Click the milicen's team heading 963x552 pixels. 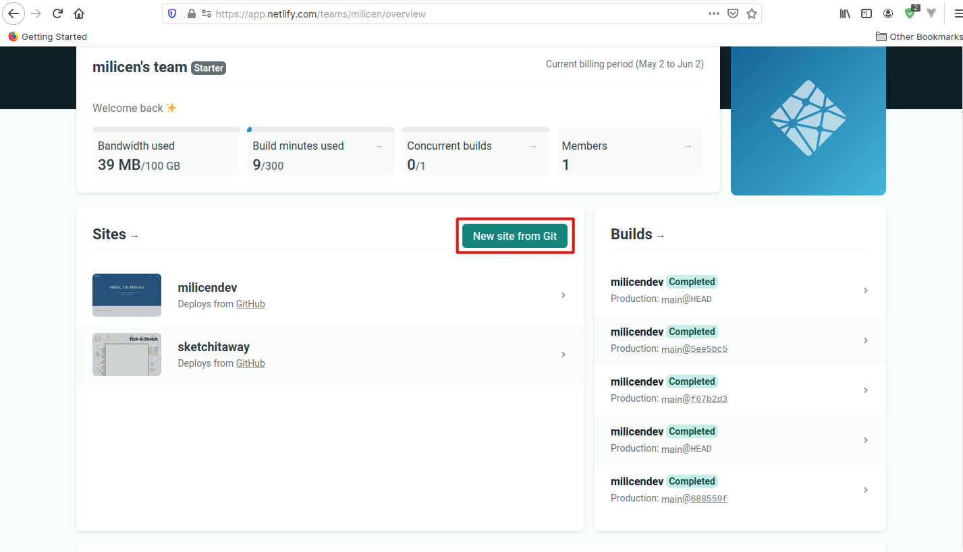[140, 67]
